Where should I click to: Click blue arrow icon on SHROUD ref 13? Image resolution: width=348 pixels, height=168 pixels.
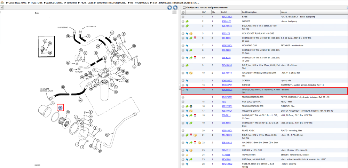(x=187, y=85)
